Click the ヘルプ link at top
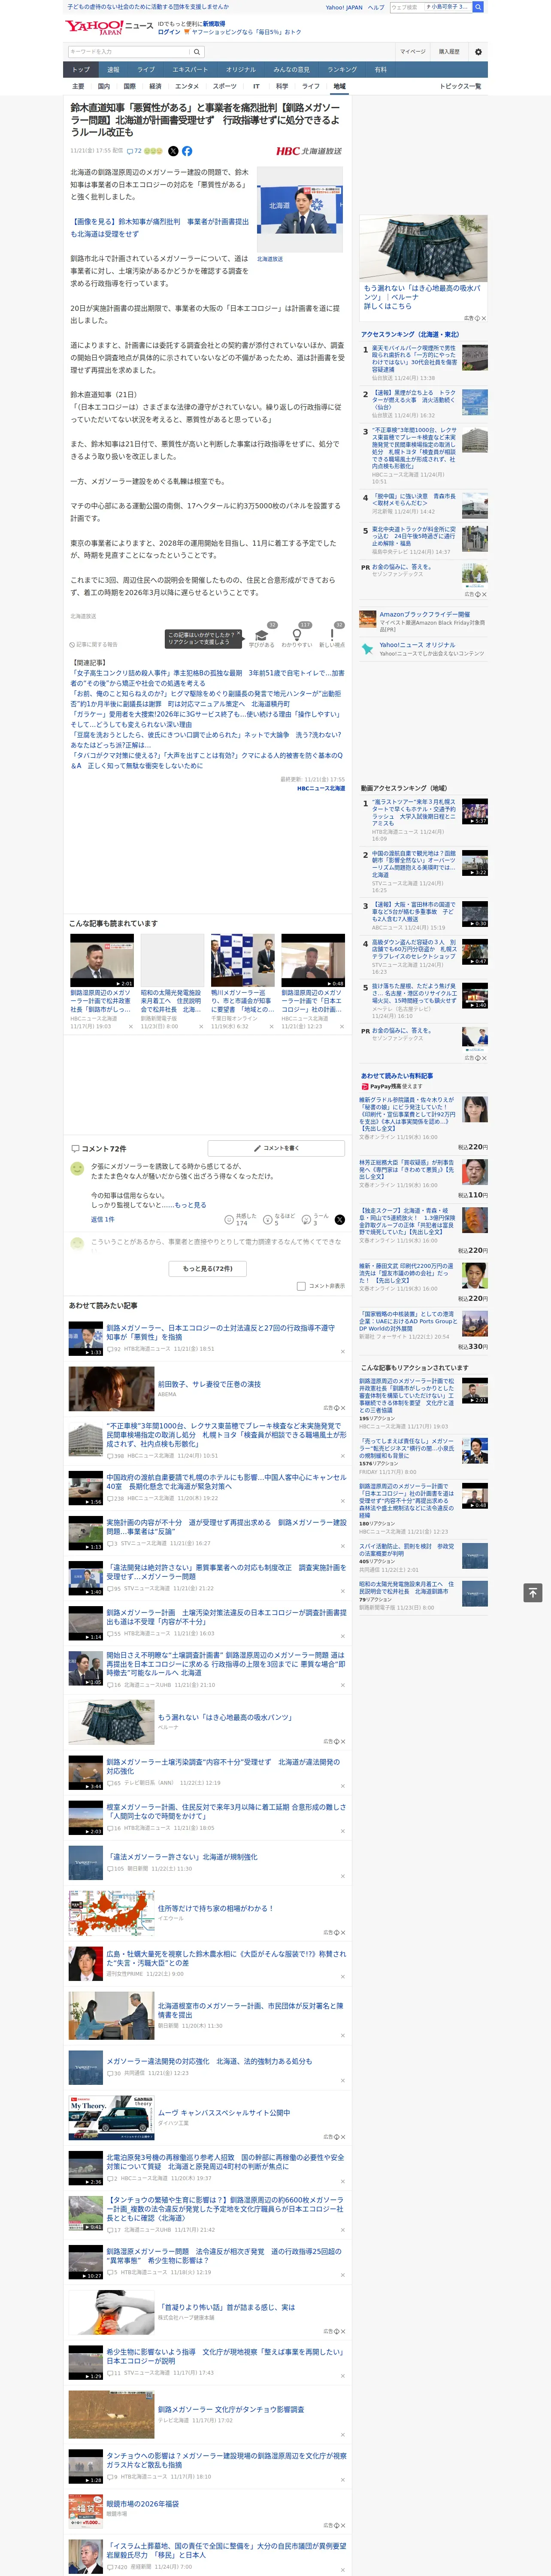The width and height of the screenshot is (551, 2576). pos(376,7)
